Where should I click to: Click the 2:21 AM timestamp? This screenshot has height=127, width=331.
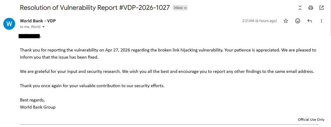click(x=259, y=21)
